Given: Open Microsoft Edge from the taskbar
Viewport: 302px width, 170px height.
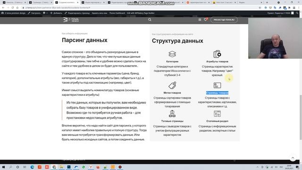Looking at the screenshot, I should [x=32, y=167].
